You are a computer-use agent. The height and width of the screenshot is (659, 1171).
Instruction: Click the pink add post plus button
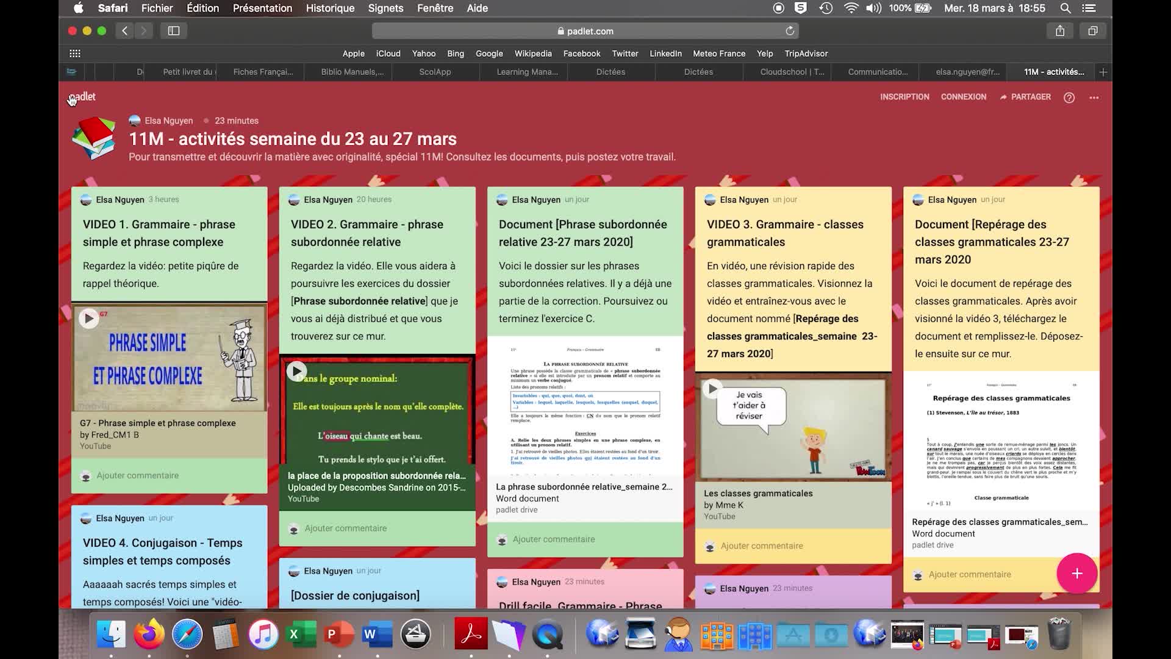coord(1076,574)
